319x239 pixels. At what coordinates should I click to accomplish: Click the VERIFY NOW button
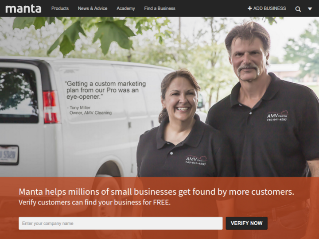tap(247, 223)
